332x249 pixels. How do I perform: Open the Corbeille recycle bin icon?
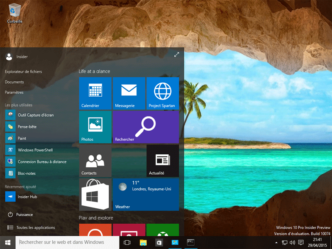(15, 13)
